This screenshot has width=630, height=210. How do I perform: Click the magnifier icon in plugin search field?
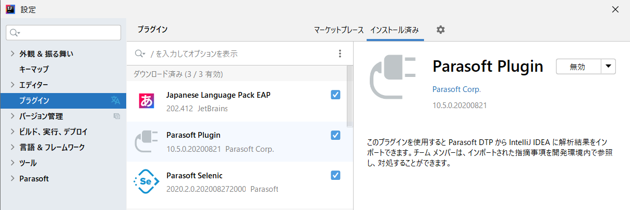point(140,54)
